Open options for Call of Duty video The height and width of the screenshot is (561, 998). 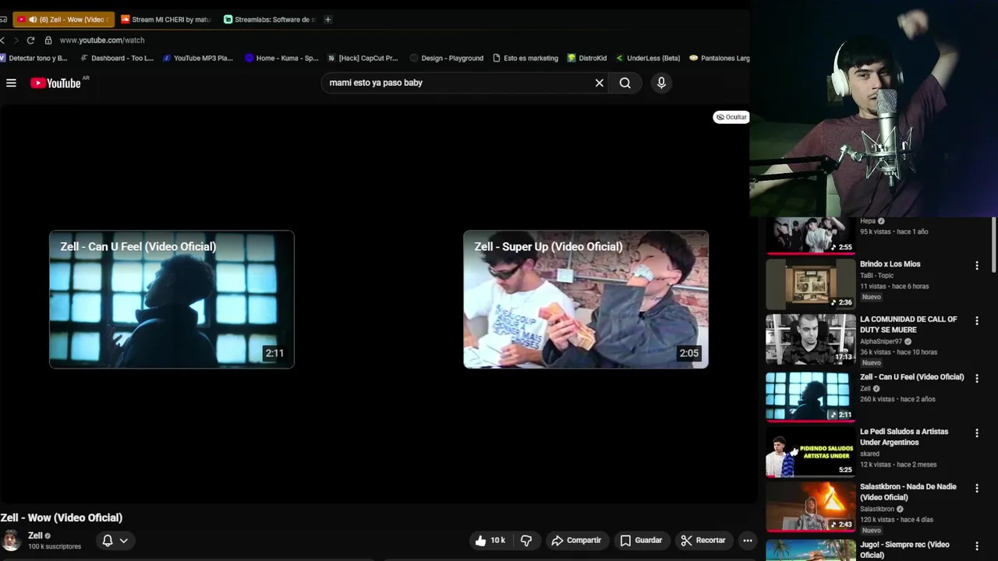coord(976,321)
